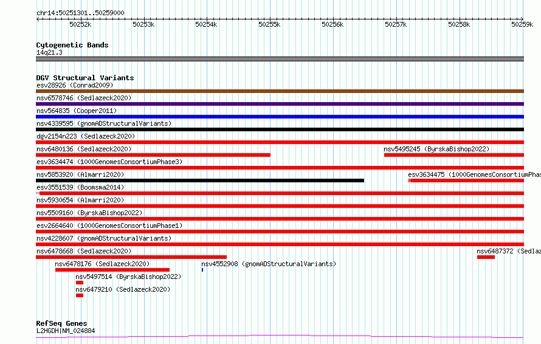This screenshot has height=344, width=541.
Task: Select the tiny blue nsv4552908 marker
Action: click(x=202, y=270)
